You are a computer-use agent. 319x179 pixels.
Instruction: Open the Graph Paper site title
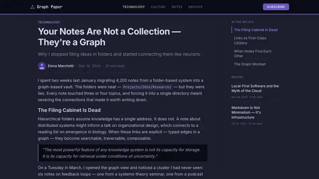click(x=49, y=7)
